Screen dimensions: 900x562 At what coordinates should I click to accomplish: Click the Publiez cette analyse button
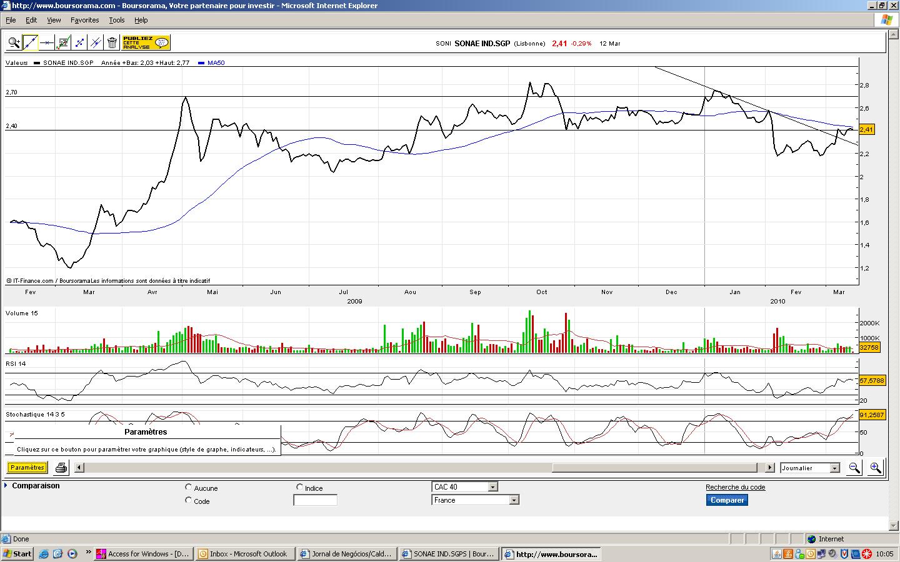146,43
